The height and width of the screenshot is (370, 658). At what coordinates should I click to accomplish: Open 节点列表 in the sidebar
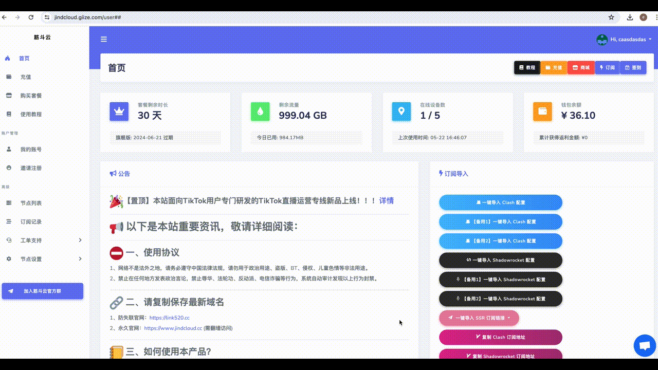coord(31,203)
